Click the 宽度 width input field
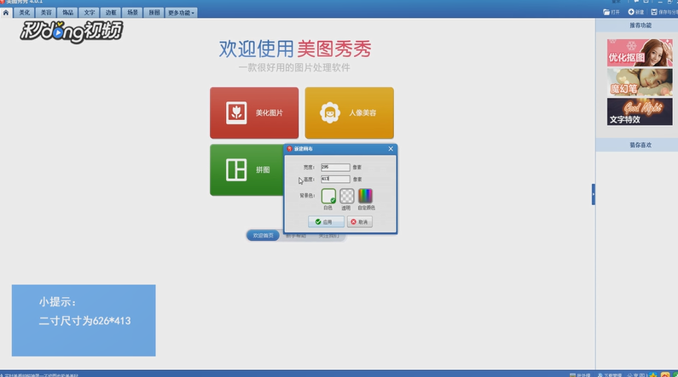Image resolution: width=678 pixels, height=377 pixels. coord(335,167)
